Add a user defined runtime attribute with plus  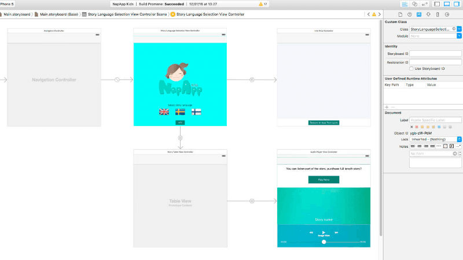point(387,107)
